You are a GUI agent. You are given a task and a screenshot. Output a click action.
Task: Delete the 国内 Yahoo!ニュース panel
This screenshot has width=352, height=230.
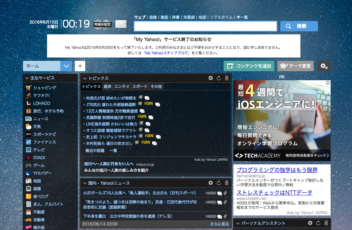227,183
